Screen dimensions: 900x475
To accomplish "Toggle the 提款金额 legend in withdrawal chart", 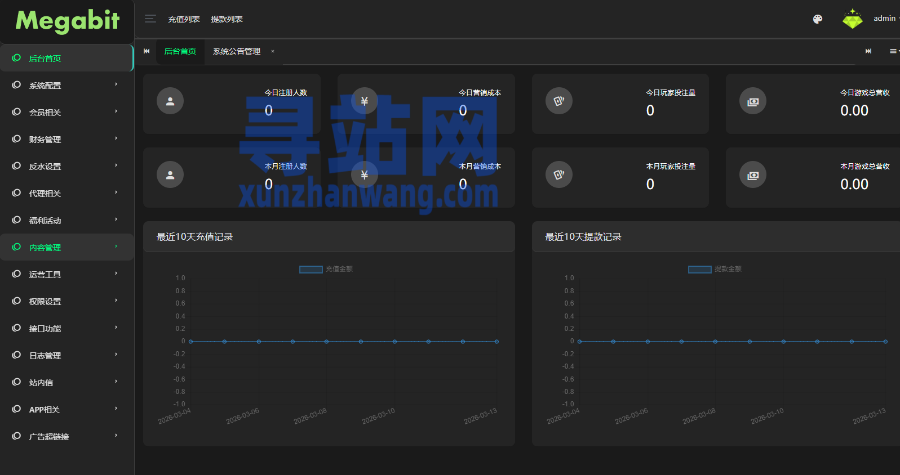I will pyautogui.click(x=715, y=269).
